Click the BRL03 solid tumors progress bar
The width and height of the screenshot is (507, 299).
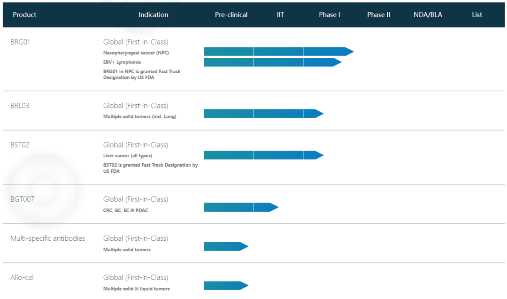263,113
